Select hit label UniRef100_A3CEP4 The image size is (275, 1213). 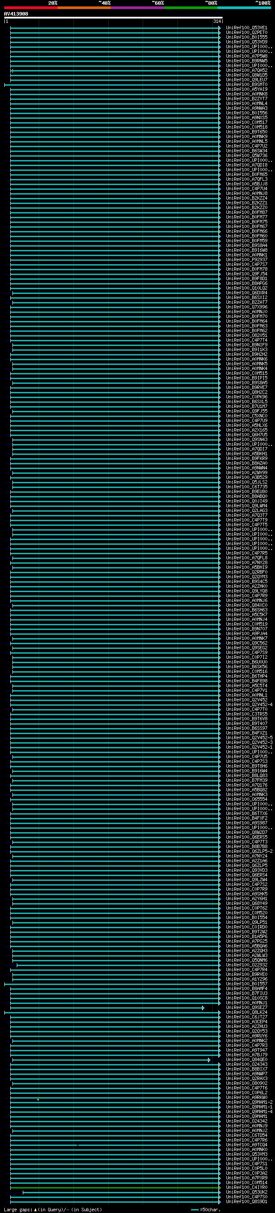point(247,1022)
